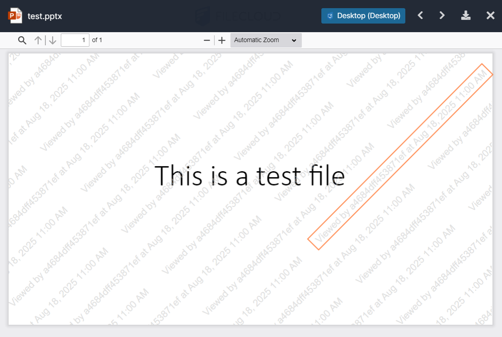Close the document preview
Screen dimensions: 502x337
point(490,15)
